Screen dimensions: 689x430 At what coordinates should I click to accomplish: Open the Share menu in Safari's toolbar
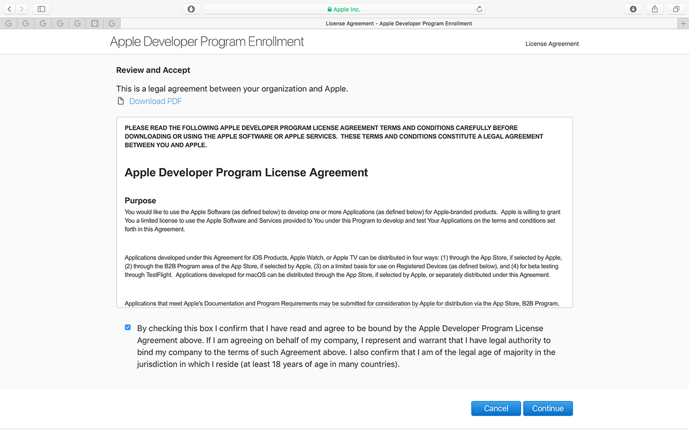pyautogui.click(x=655, y=9)
